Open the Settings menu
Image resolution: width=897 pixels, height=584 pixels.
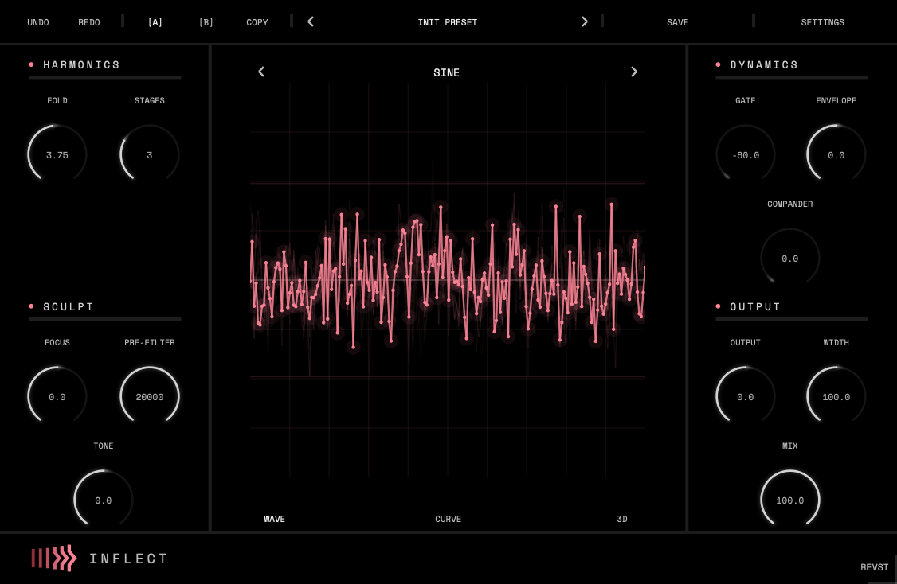[x=822, y=22]
